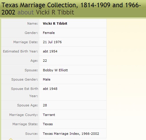Select the Age value 22
146x140 pixels.
pos(45,61)
